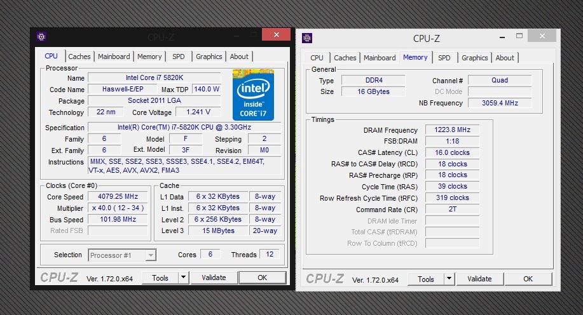
Task: Click Core Speed value 4079.25 MHz
Action: pos(118,196)
